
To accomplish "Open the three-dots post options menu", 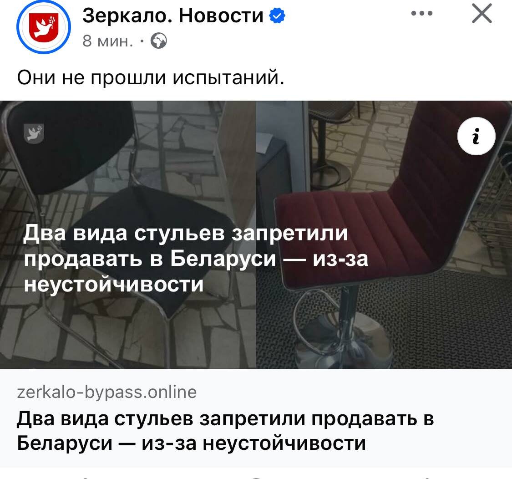I will point(422,13).
